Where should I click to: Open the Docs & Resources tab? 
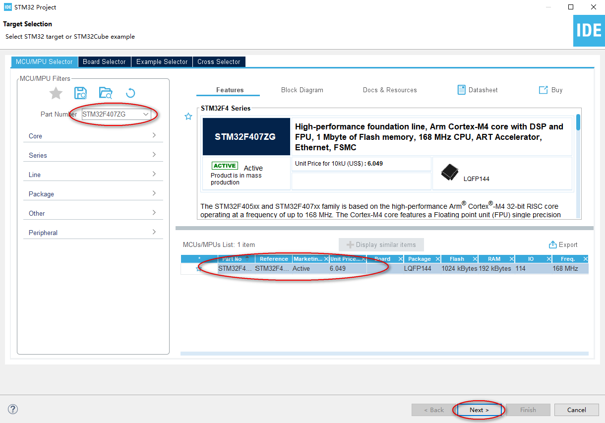click(390, 90)
